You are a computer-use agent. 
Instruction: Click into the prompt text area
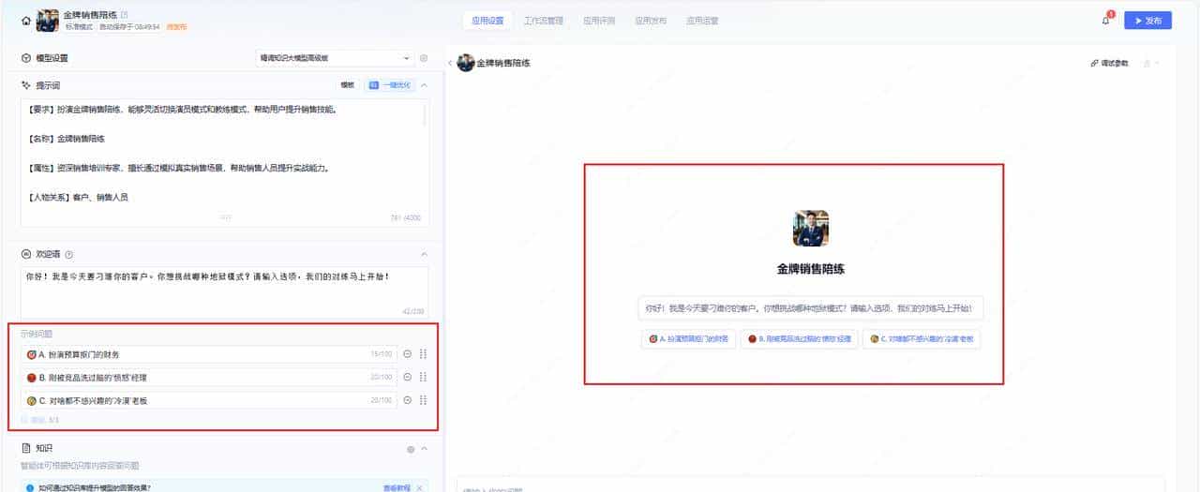tap(224, 162)
